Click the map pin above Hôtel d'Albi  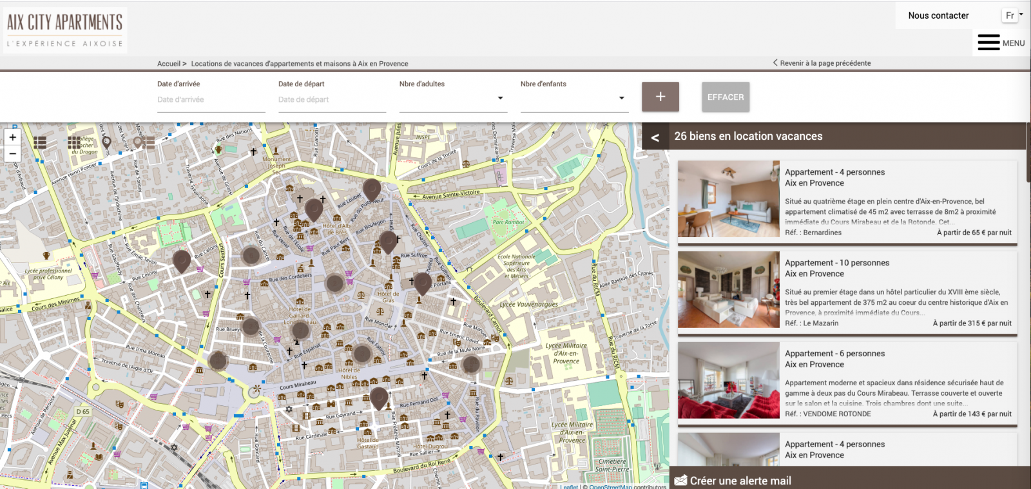tap(314, 209)
